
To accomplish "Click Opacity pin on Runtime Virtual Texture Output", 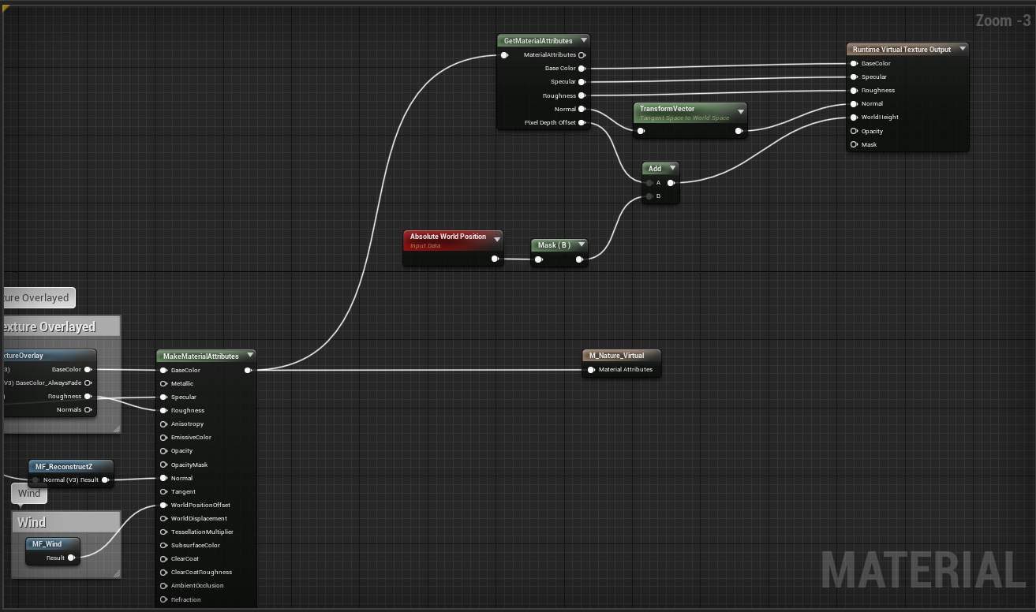I will click(854, 131).
